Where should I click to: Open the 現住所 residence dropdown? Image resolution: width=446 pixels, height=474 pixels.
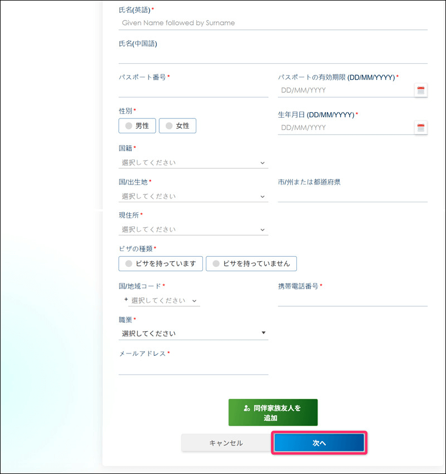point(194,229)
